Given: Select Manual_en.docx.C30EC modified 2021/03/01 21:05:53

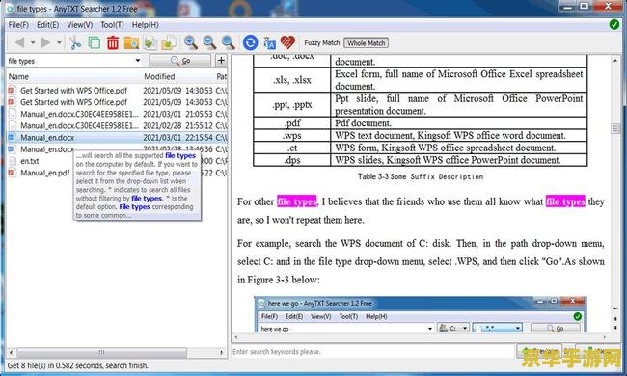Looking at the screenshot, I should click(x=117, y=114).
